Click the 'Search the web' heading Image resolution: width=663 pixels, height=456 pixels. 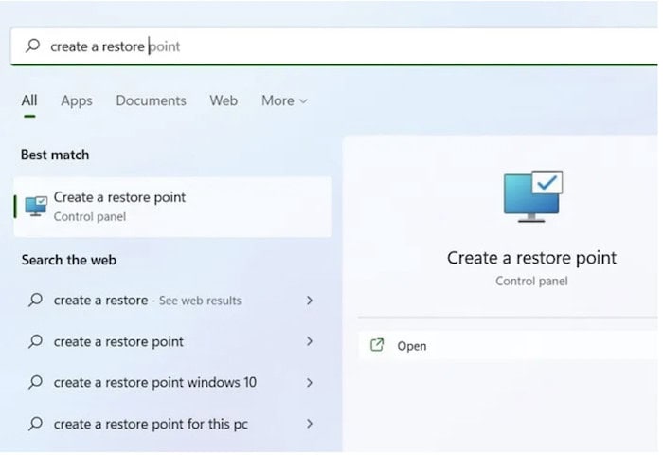[x=69, y=260]
